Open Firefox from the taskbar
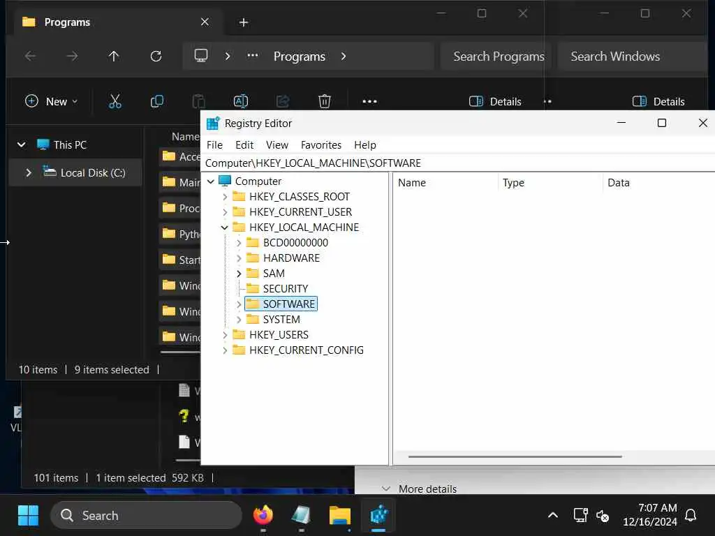 (263, 516)
